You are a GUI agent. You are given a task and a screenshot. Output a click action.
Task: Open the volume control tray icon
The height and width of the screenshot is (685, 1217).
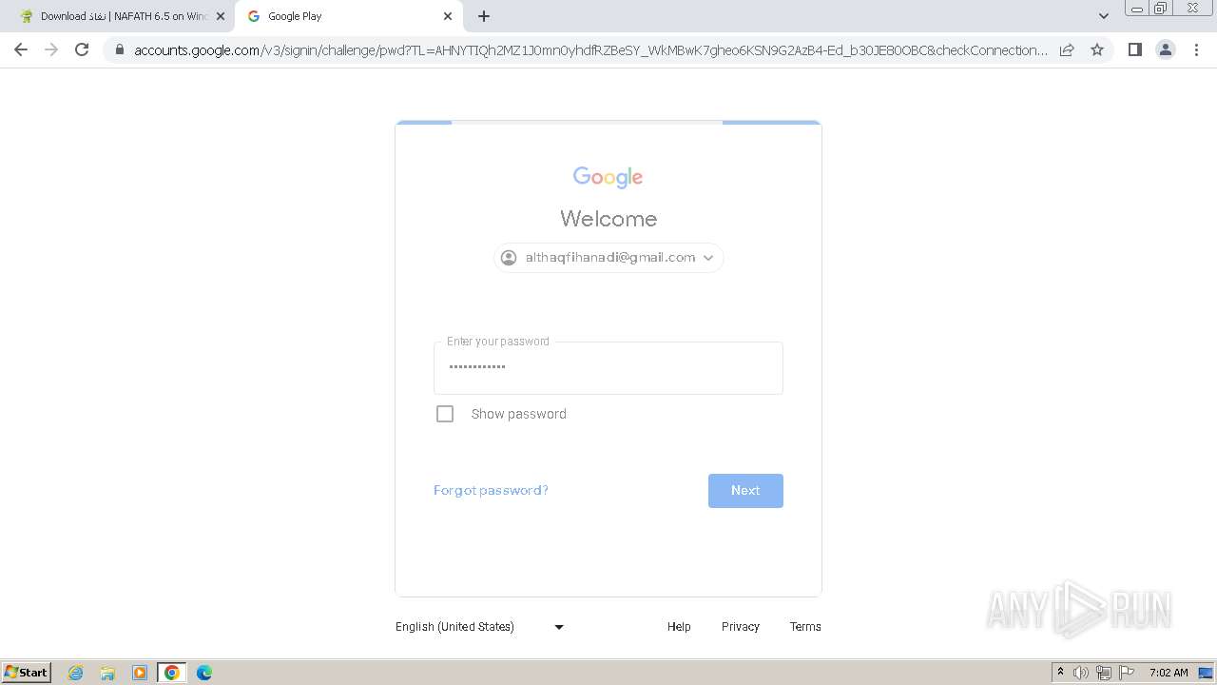[1081, 673]
